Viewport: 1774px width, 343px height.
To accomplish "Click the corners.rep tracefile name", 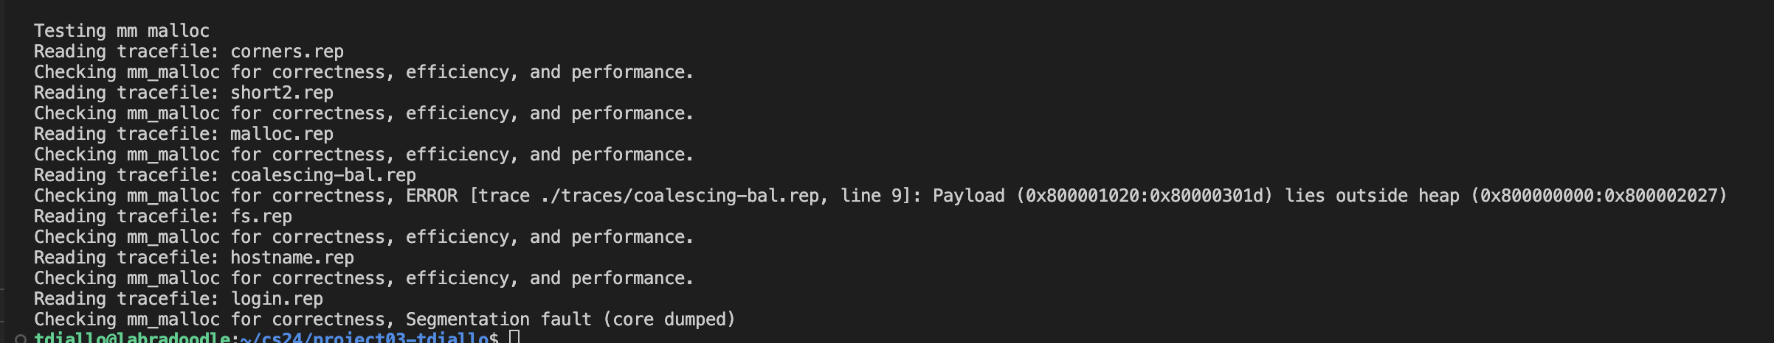I will 287,52.
